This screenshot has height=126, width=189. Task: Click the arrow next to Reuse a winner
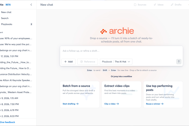click(x=162, y=104)
